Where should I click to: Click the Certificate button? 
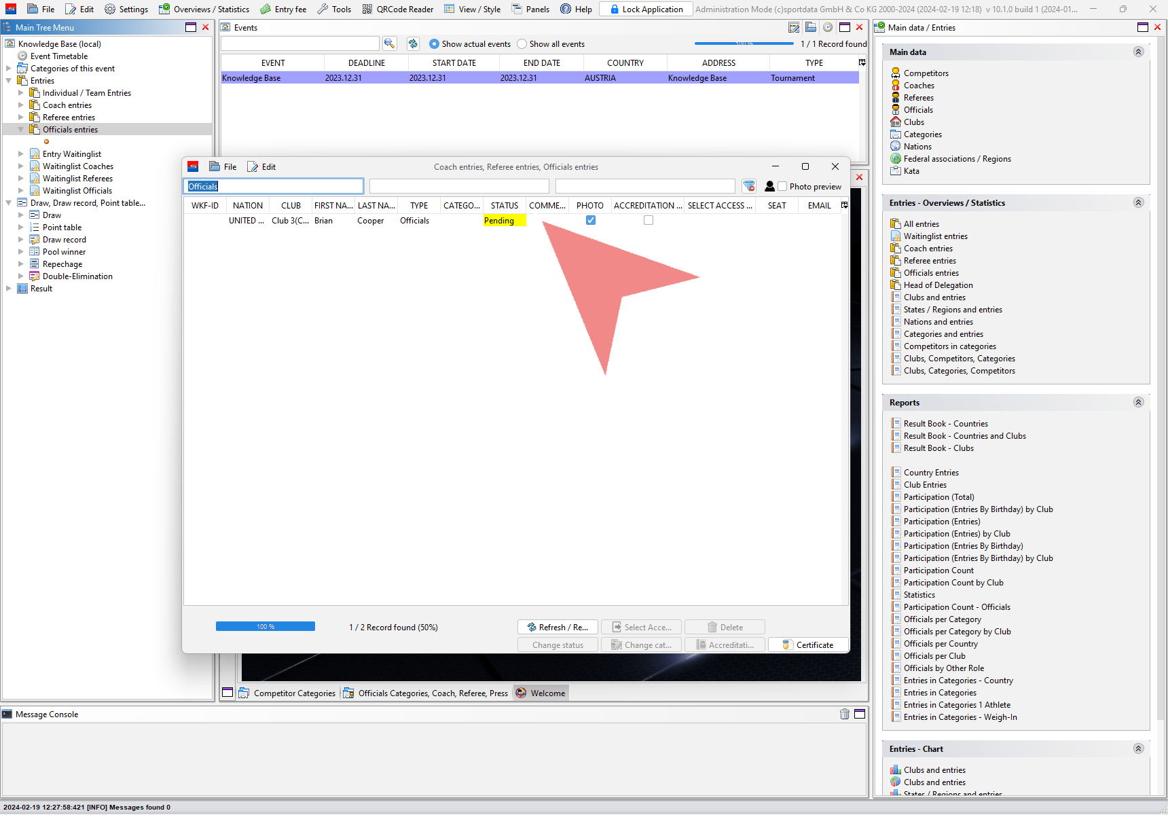click(x=808, y=645)
